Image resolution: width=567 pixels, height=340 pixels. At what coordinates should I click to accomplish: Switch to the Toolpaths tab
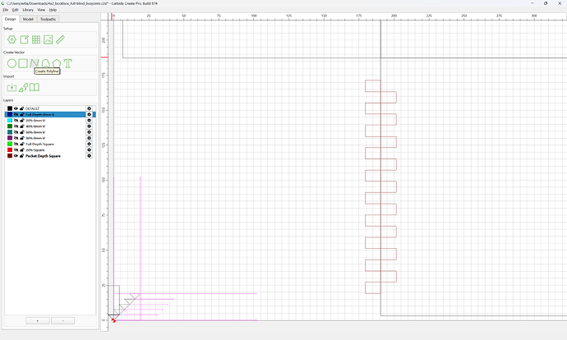coord(48,19)
